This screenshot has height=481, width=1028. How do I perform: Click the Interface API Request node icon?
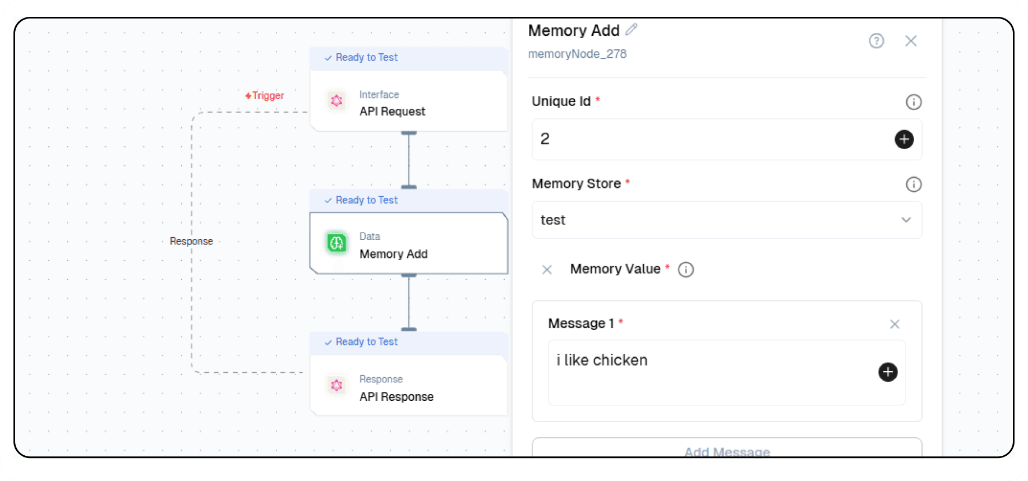pos(336,101)
